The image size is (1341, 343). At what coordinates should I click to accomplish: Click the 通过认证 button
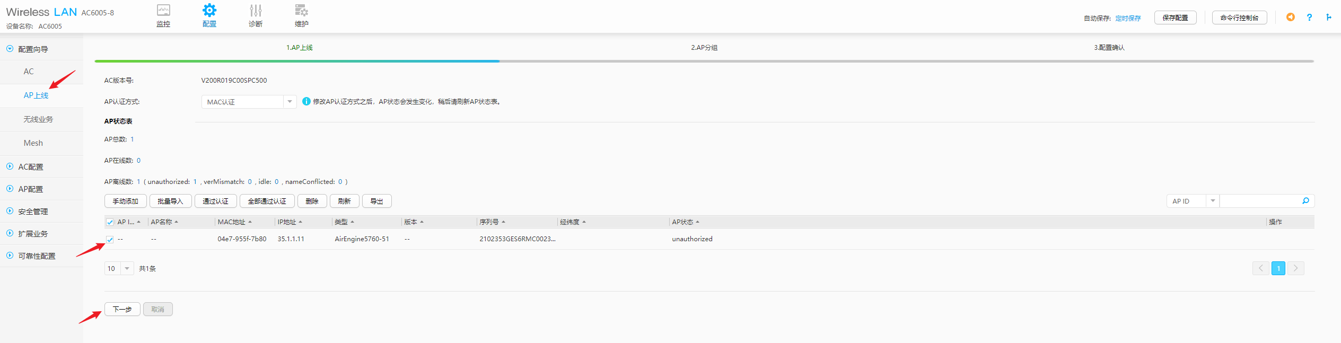pyautogui.click(x=215, y=201)
